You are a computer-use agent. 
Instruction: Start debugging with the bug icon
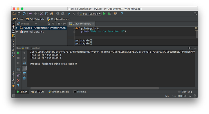coord(109,14)
